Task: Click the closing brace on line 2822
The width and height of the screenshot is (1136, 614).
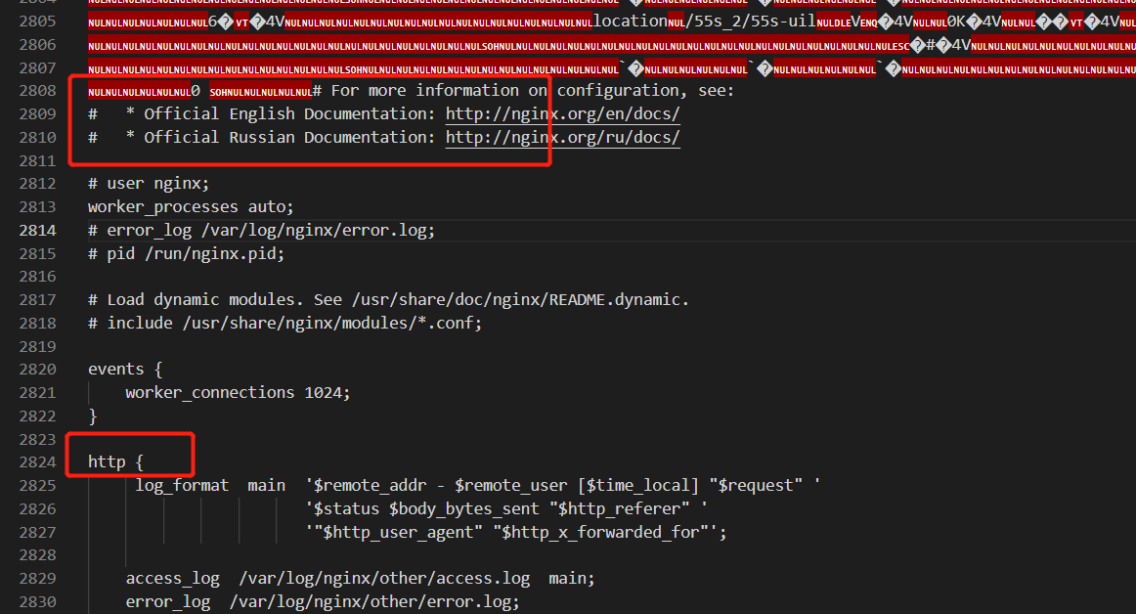Action: click(93, 416)
